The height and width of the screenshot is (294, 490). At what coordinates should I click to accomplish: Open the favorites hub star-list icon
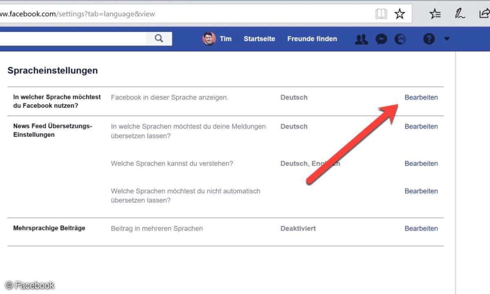pyautogui.click(x=435, y=14)
